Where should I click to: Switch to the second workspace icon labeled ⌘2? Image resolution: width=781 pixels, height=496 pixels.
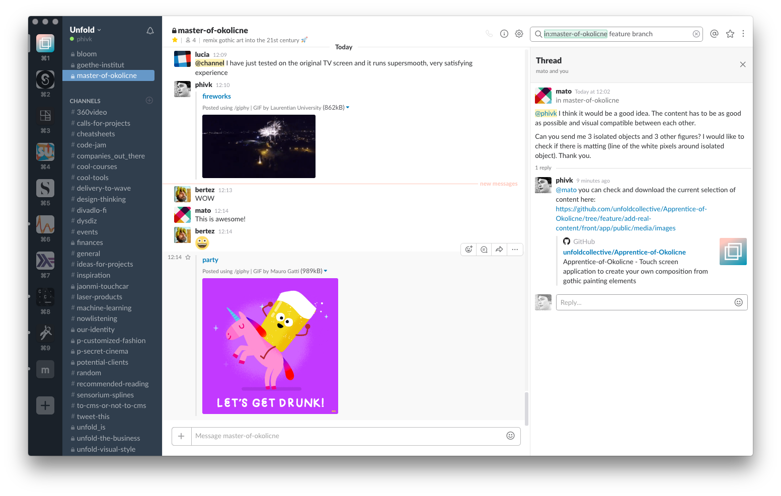pyautogui.click(x=45, y=80)
